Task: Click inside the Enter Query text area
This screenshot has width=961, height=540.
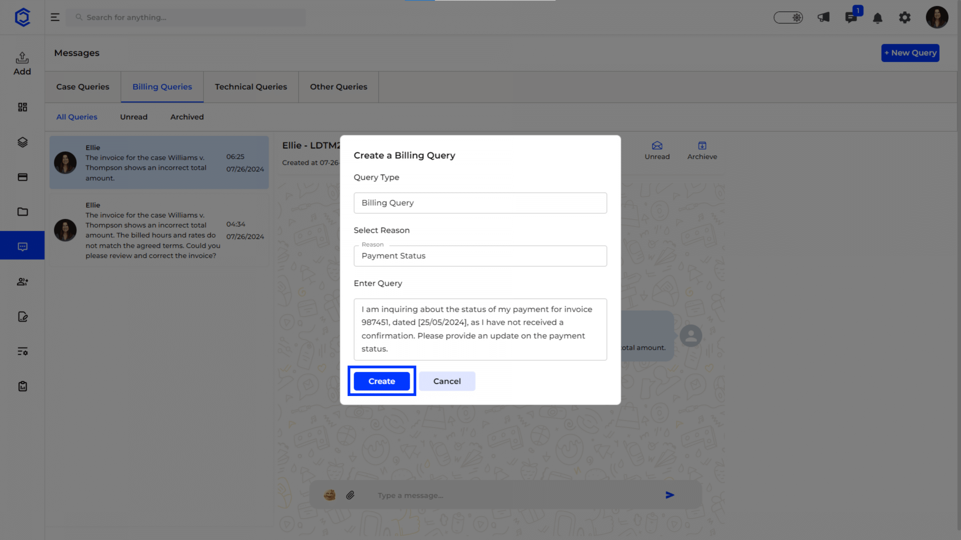Action: pyautogui.click(x=480, y=329)
